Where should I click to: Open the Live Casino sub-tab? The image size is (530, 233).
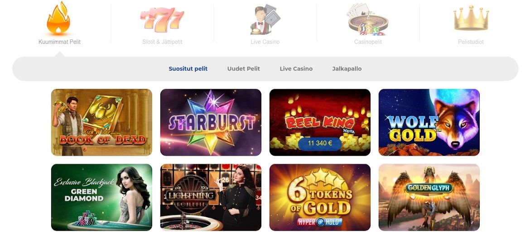tap(296, 69)
